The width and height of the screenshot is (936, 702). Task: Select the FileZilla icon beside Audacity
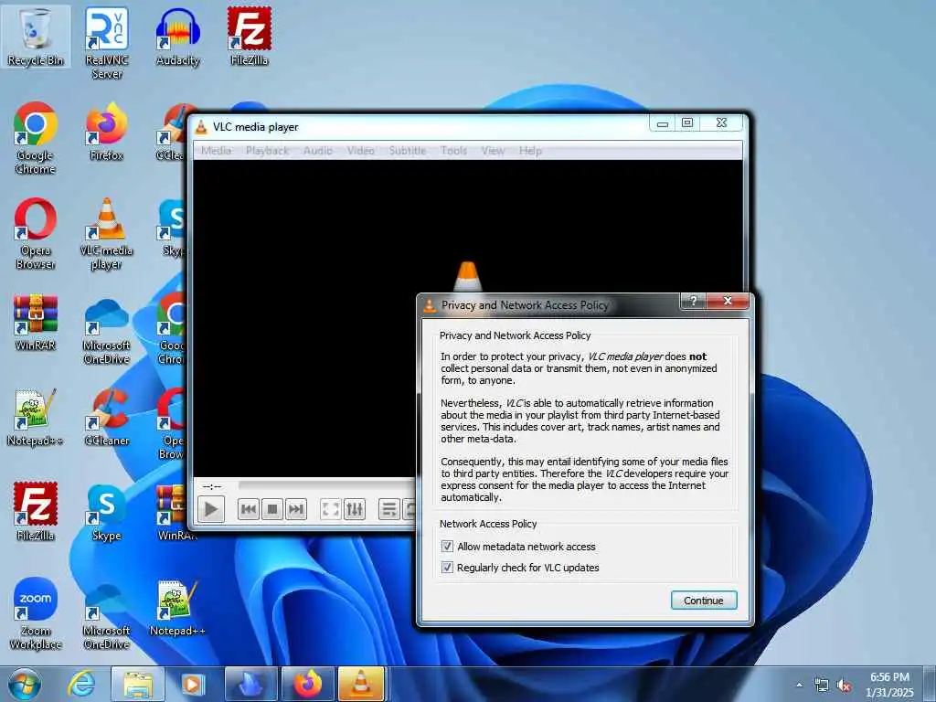pos(249,37)
